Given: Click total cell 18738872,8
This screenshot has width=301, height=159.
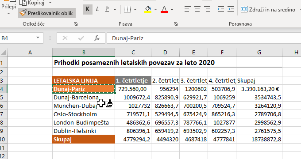Looking at the screenshot, I should click(259, 139).
